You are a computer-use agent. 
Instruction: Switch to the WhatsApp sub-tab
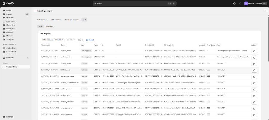[49, 26]
